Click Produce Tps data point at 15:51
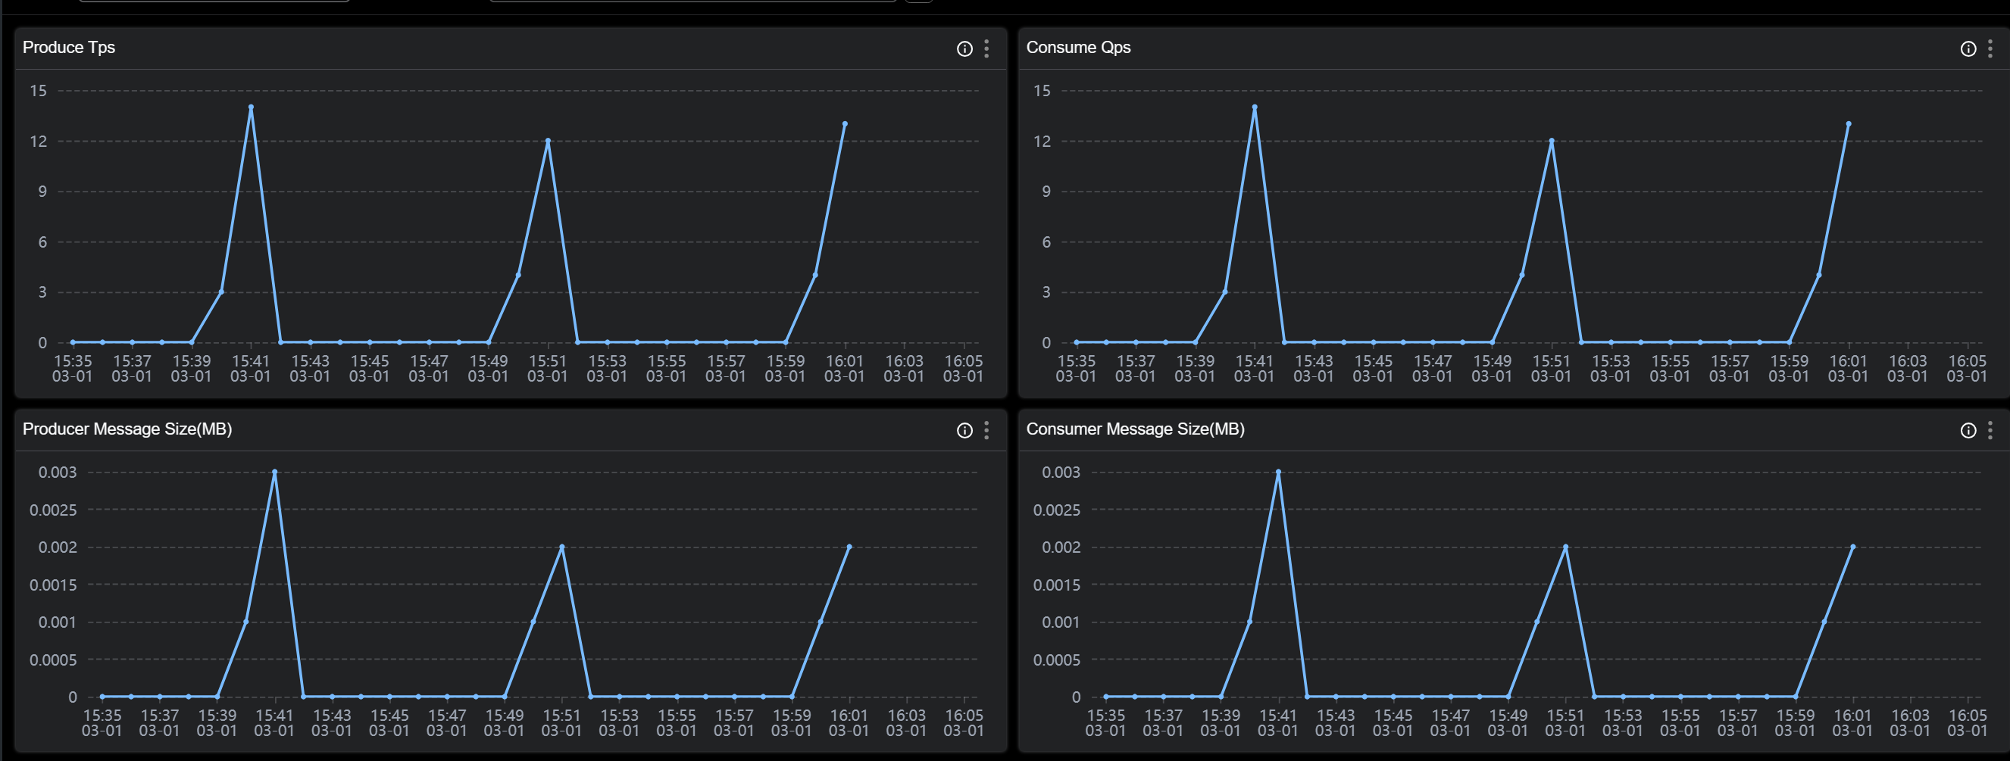 (548, 141)
